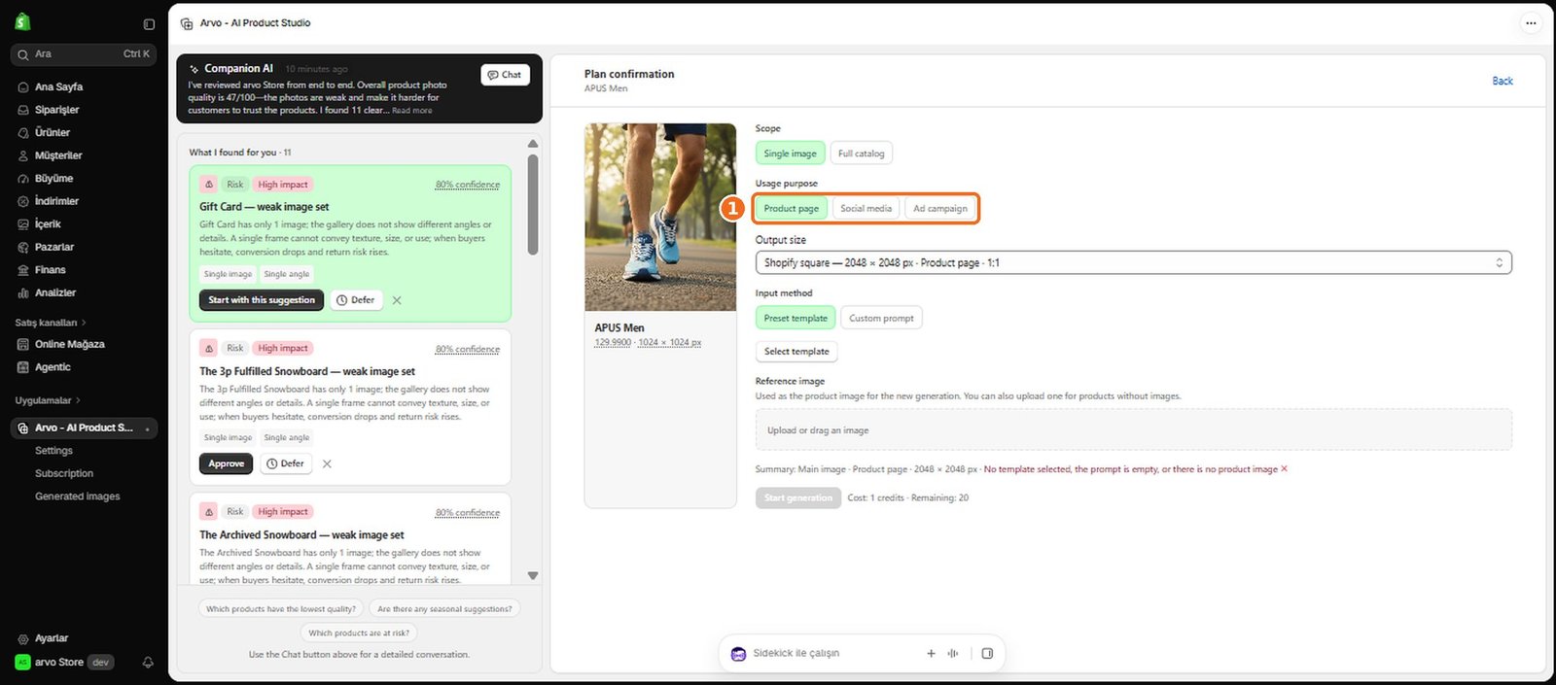Expand the Satış kanalları section
1556x685 pixels.
tap(51, 323)
